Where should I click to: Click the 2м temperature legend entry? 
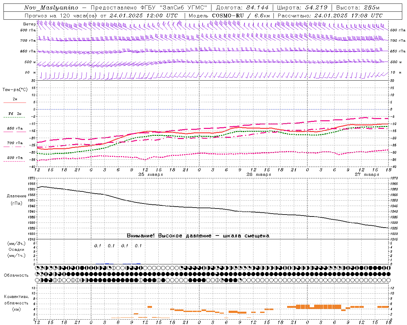pos(15,99)
